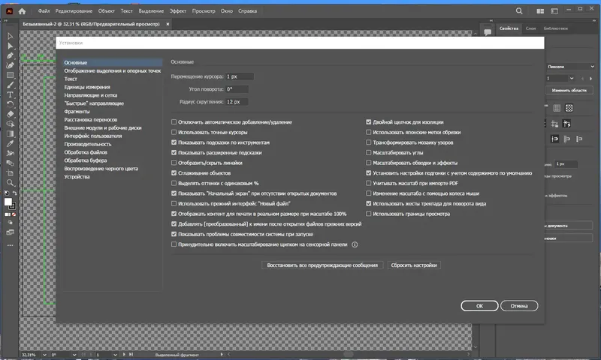
Task: Select the Eraser tool
Action: 11,114
